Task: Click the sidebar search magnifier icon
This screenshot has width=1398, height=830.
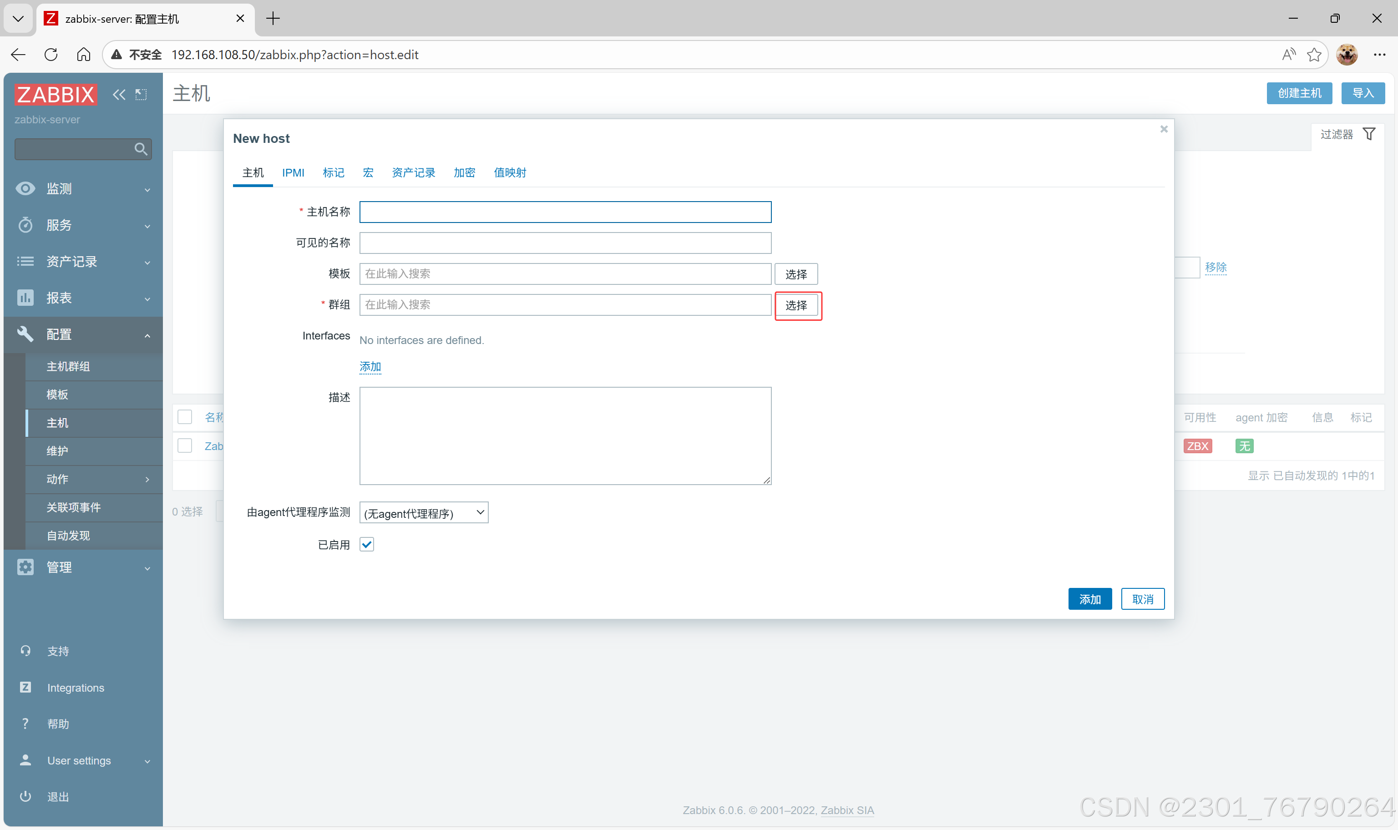Action: pyautogui.click(x=140, y=149)
